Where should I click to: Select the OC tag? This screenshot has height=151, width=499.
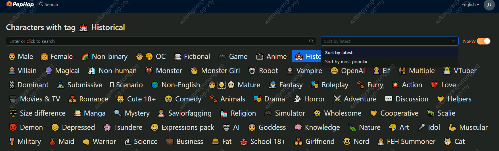[x=151, y=56]
